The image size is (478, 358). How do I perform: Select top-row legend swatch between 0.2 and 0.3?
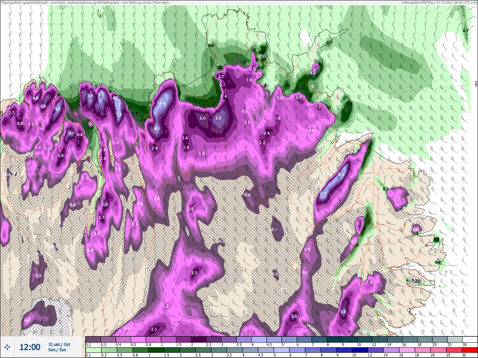coord(93,339)
